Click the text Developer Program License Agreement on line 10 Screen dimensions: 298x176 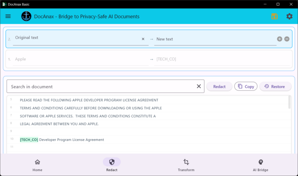[x=72, y=140]
